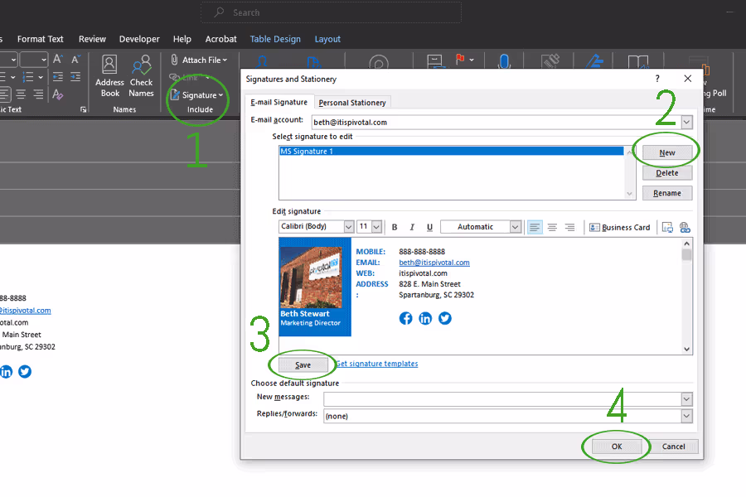Image resolution: width=746 pixels, height=497 pixels.
Task: Open the Format Text ribbon tab
Action: coord(41,39)
